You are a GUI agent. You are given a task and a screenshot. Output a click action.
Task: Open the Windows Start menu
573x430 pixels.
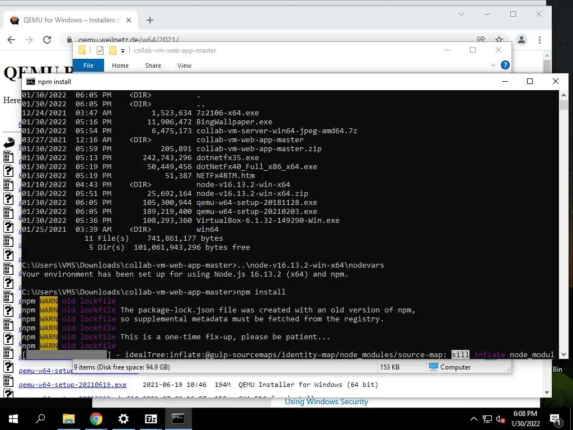coord(13,419)
